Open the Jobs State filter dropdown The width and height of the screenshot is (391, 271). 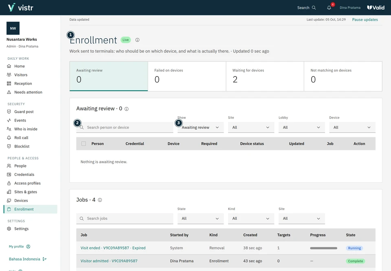click(x=200, y=219)
